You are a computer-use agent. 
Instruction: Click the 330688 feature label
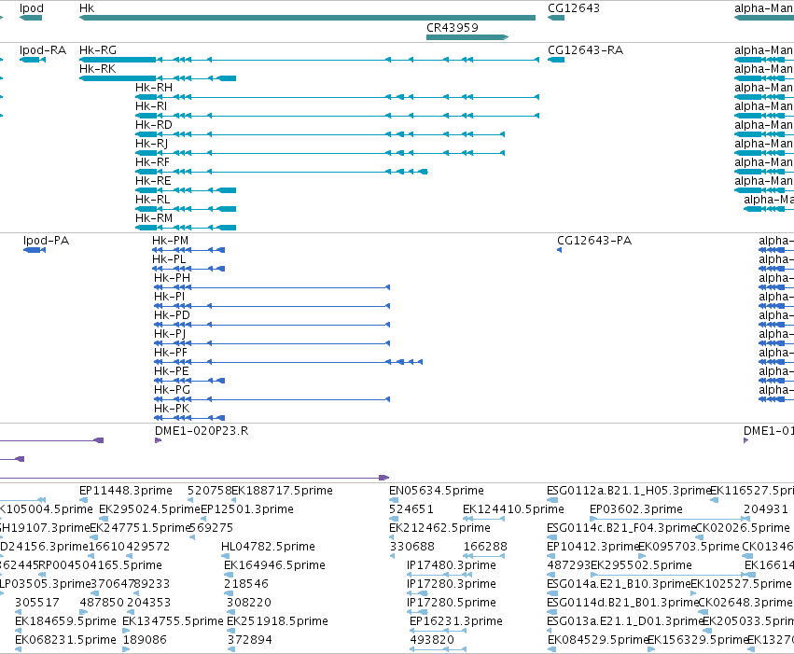click(x=412, y=547)
